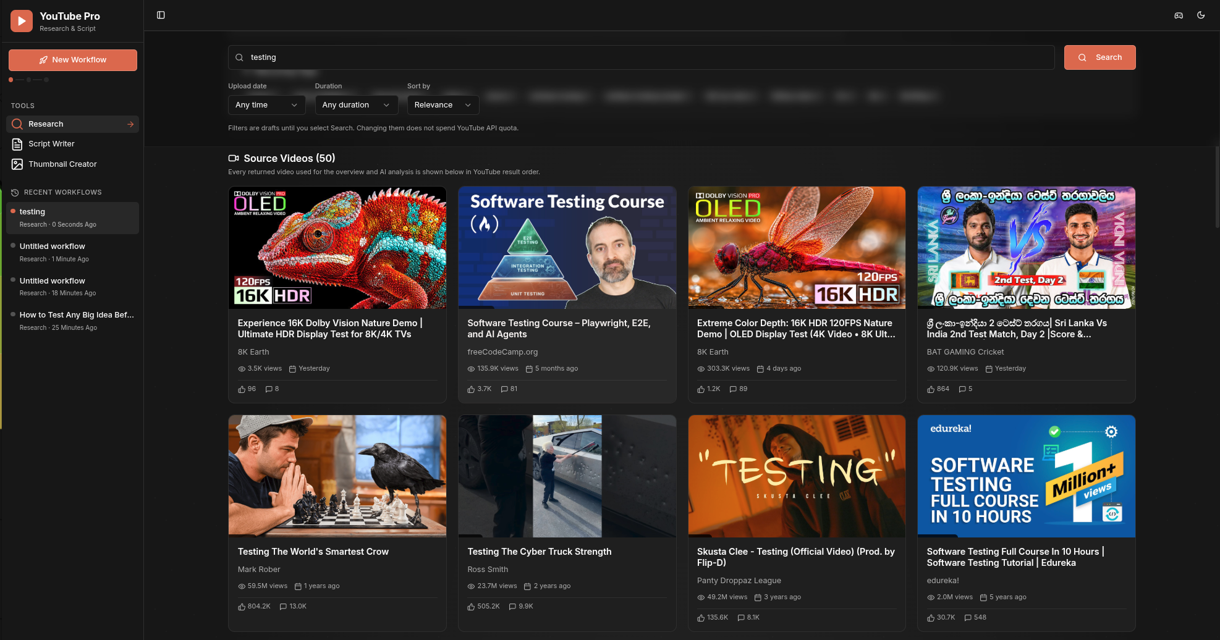Click the Source Videos camera icon
The height and width of the screenshot is (640, 1220).
[x=234, y=158]
